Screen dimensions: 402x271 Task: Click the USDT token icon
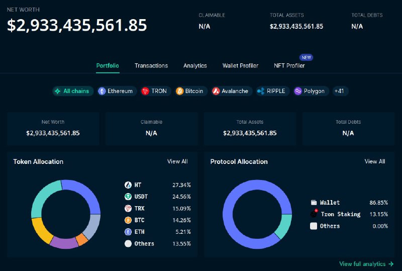[128, 197]
